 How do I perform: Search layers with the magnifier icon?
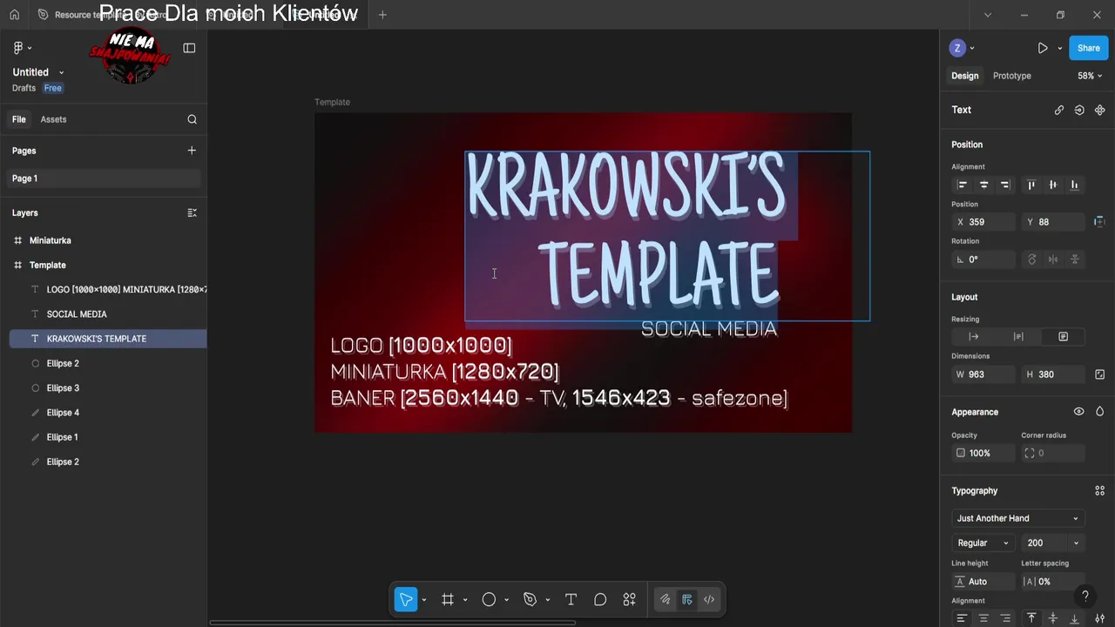192,119
